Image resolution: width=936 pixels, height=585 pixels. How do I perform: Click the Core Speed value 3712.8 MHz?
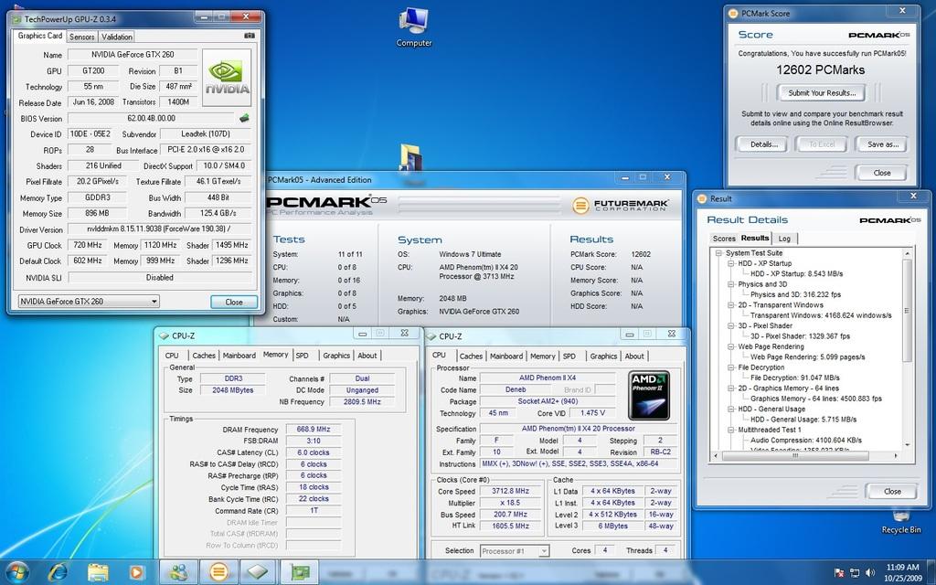[510, 491]
